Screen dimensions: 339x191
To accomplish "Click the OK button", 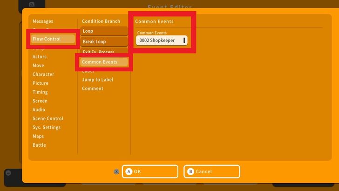I will tap(150, 171).
